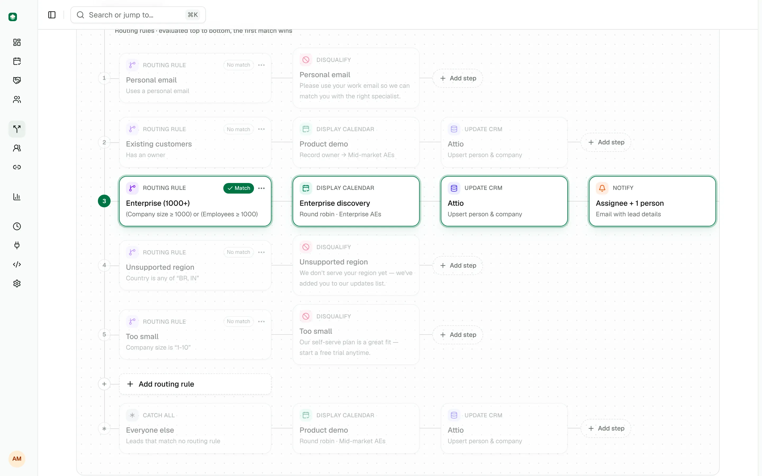Viewport: 762px width, 476px height.
Task: Click No match badge on Personal email rule
Action: tap(238, 65)
